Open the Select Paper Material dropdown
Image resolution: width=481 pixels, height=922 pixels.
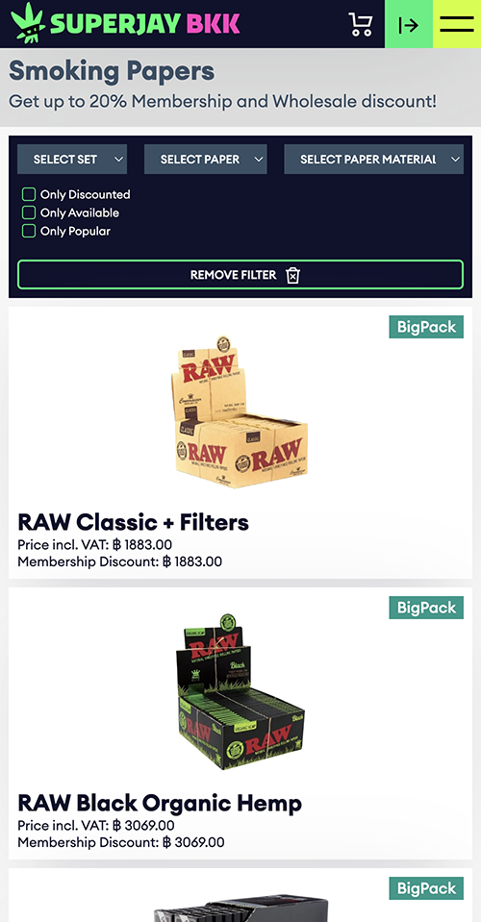tap(374, 160)
